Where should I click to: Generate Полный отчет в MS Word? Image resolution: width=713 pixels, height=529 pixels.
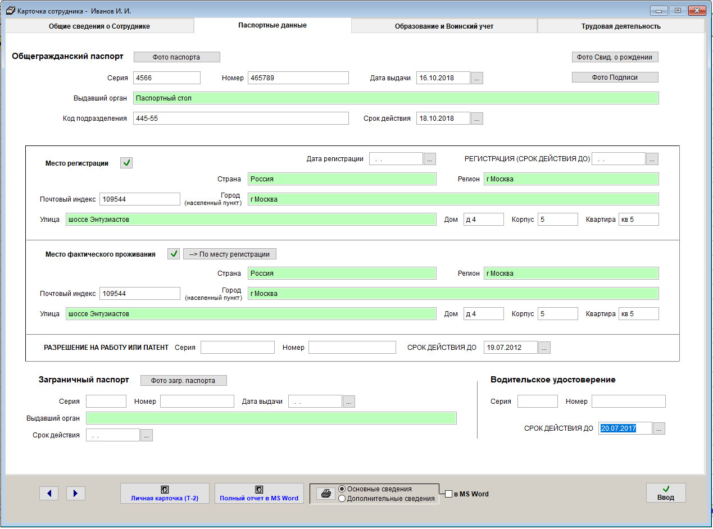point(259,493)
